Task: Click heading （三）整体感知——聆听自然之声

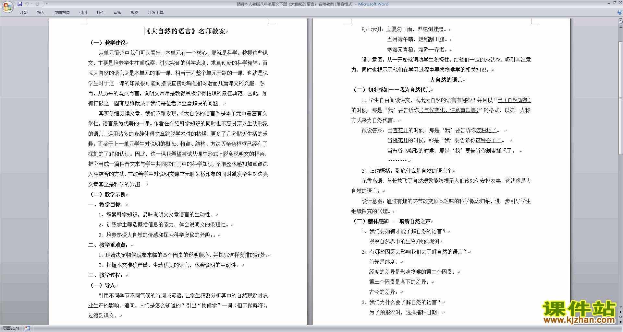Action: point(391,221)
